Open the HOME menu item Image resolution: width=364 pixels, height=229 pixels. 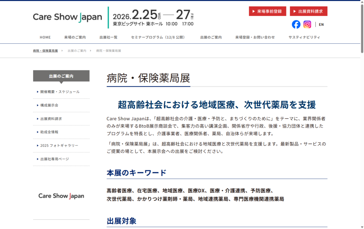pos(45,37)
